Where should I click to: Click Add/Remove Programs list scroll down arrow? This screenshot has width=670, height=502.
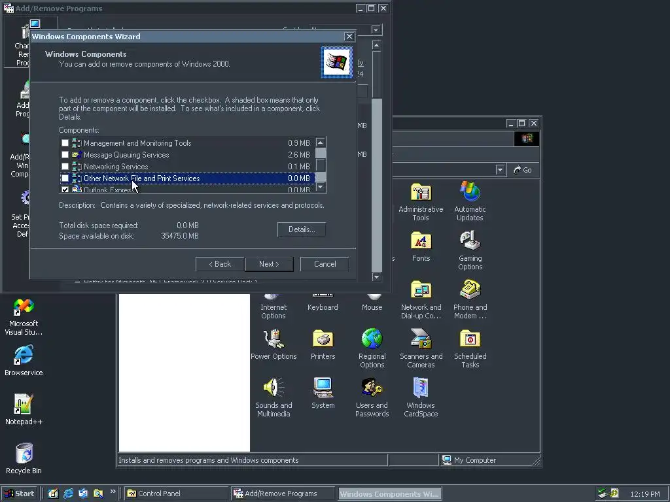coord(376,277)
